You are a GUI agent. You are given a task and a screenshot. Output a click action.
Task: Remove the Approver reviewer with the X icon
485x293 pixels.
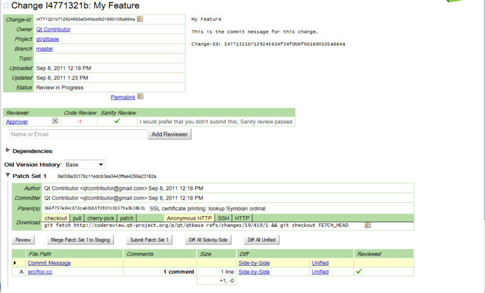click(55, 121)
